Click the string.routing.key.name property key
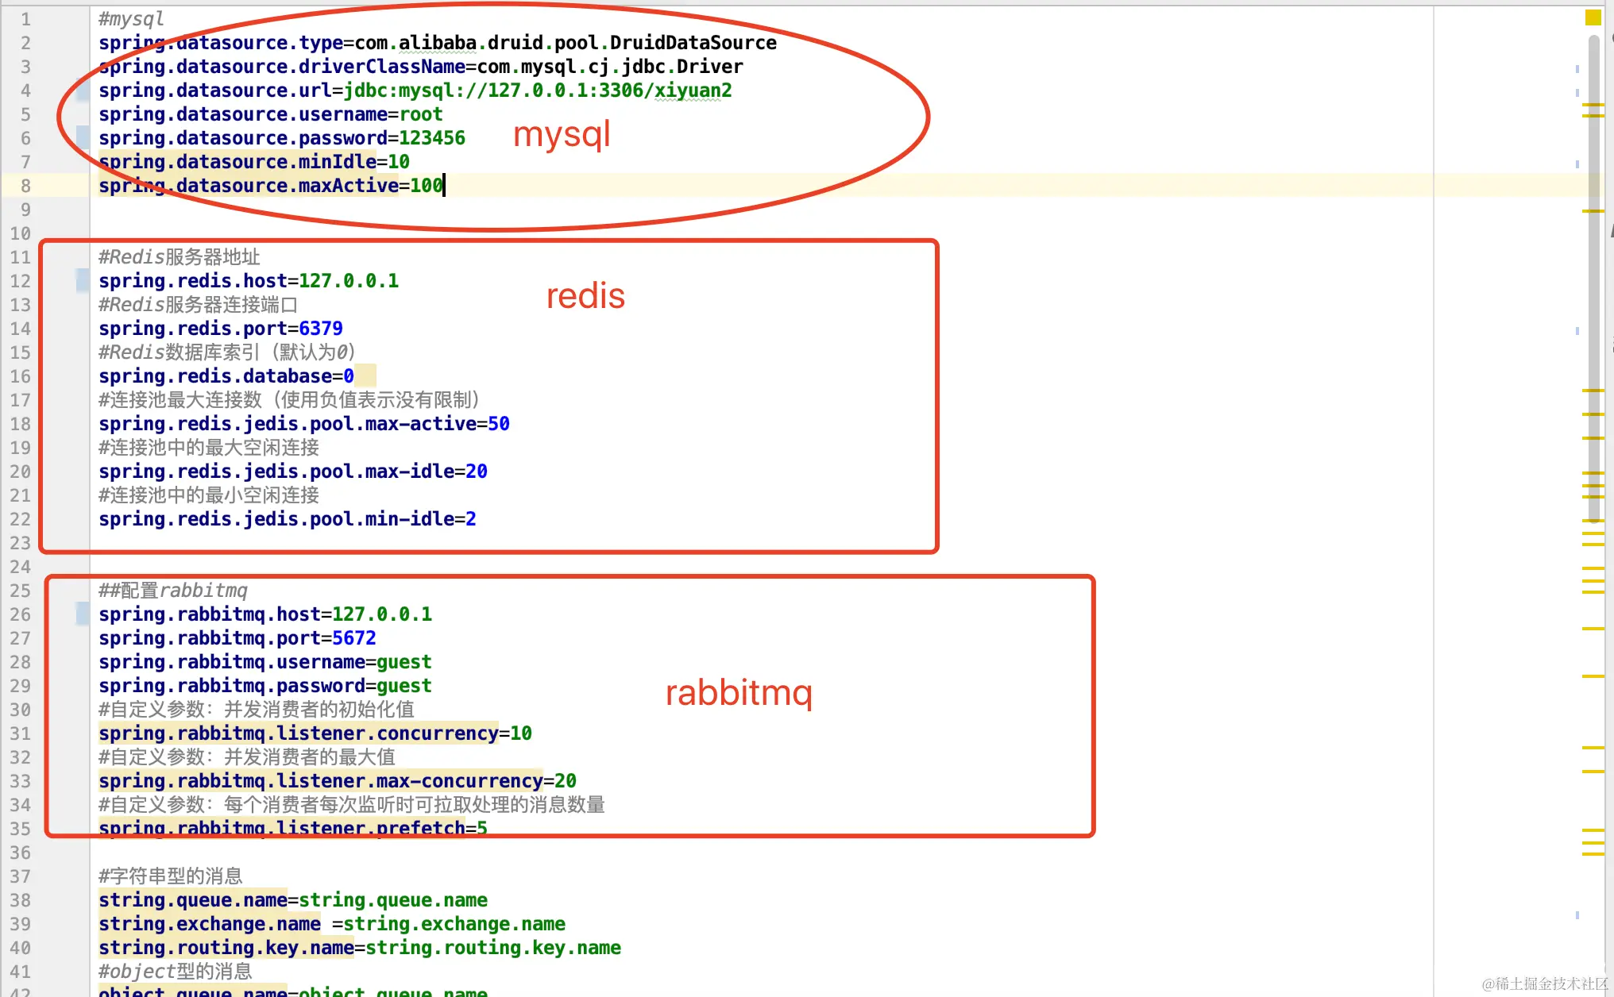1614x997 pixels. tap(226, 948)
